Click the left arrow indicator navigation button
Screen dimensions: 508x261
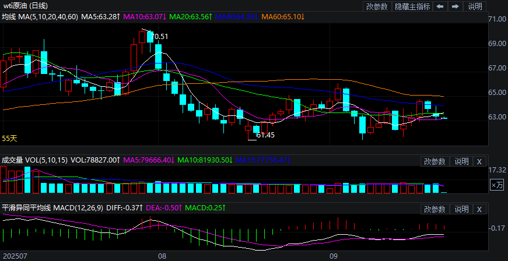point(440,6)
